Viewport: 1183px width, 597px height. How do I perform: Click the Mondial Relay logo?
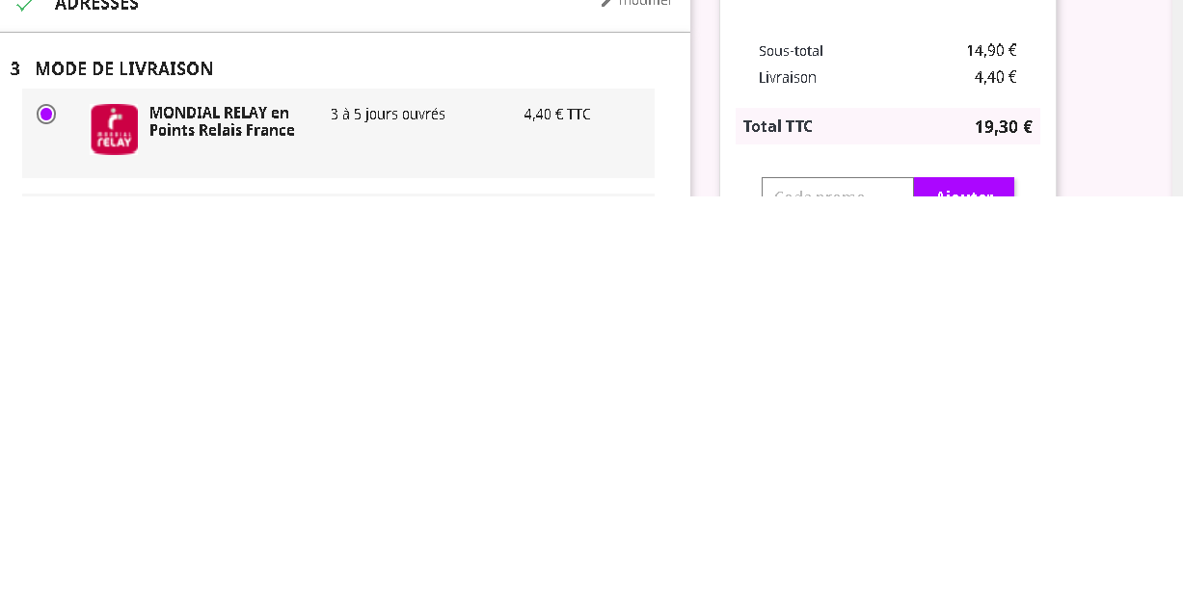114,129
